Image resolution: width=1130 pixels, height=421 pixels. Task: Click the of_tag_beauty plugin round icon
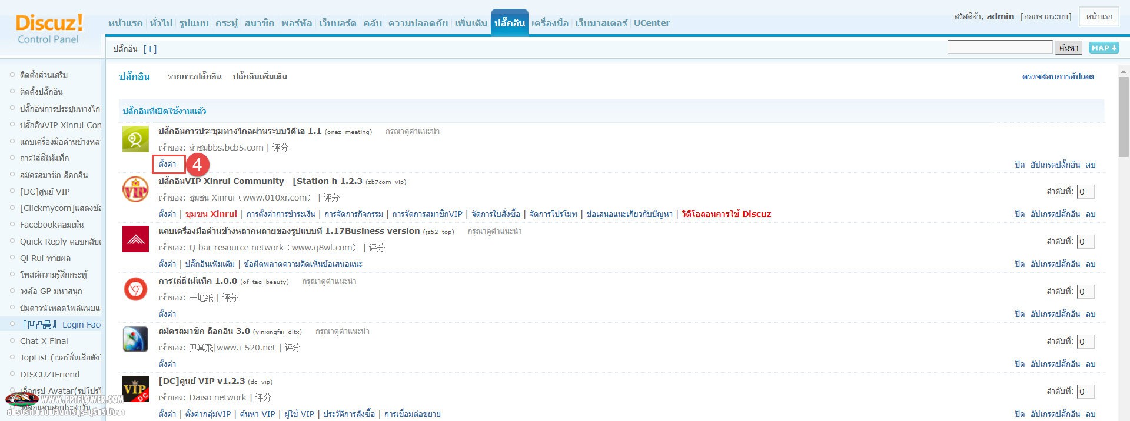pyautogui.click(x=135, y=289)
